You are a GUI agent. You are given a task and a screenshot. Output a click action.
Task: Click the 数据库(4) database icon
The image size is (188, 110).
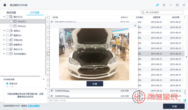click(x=11, y=45)
